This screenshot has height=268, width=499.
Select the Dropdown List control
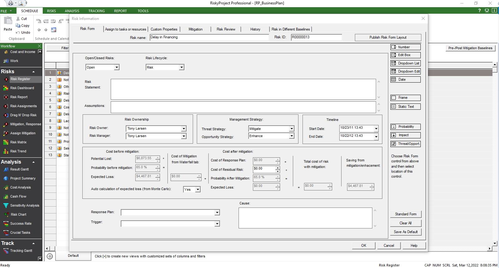pos(405,63)
